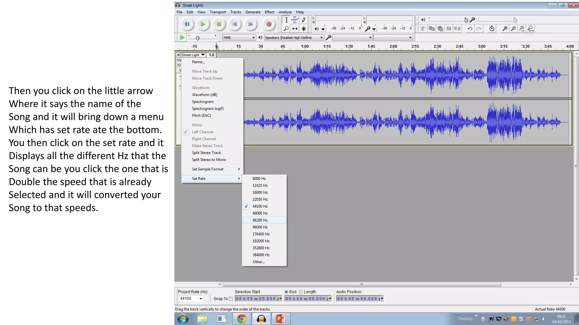Open the input channels dropdown

(x=393, y=38)
